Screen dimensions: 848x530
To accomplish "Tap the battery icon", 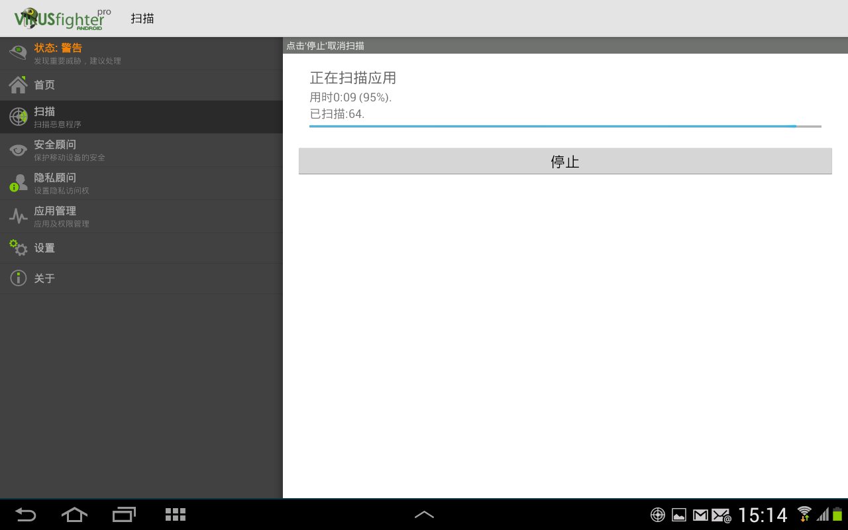I will [838, 515].
